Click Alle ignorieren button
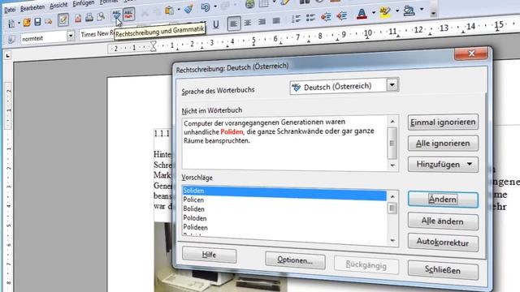This screenshot has height=292, width=520. pos(443,144)
